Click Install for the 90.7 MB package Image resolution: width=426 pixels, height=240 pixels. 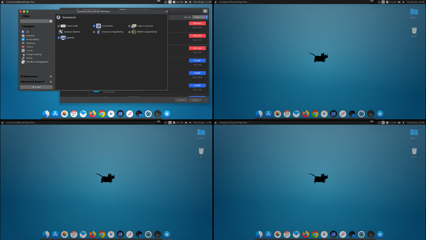197,85
